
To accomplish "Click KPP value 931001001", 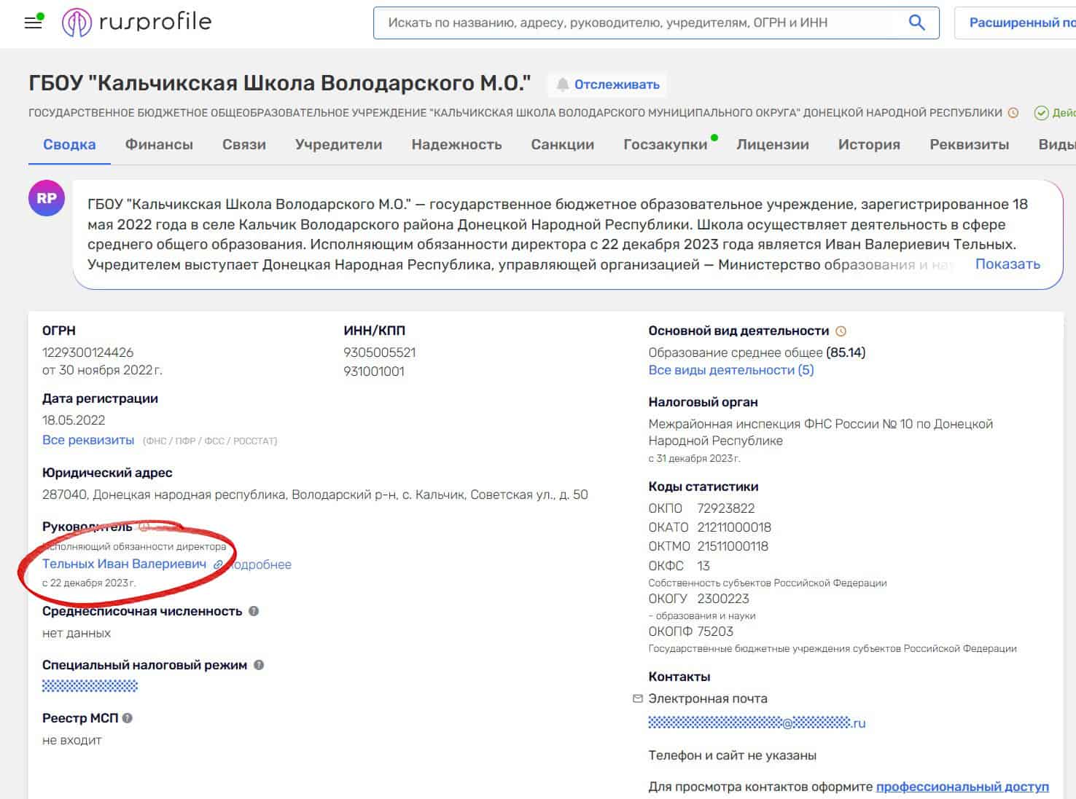I will [x=374, y=371].
